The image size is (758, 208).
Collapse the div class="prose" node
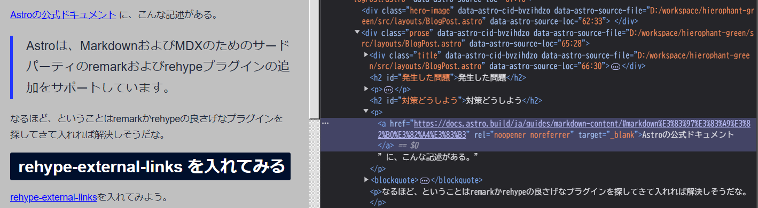click(x=357, y=33)
